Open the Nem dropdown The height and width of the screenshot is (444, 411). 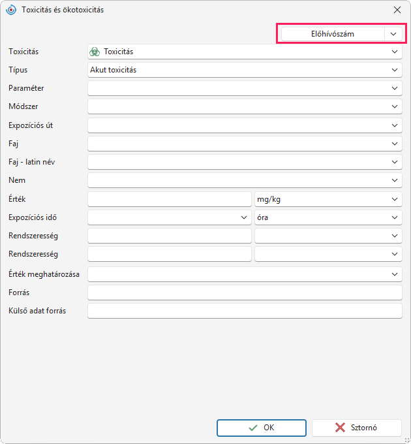[245, 180]
